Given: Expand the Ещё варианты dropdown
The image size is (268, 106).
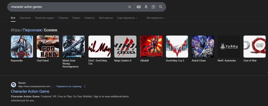Looking at the screenshot, I should [x=127, y=18].
